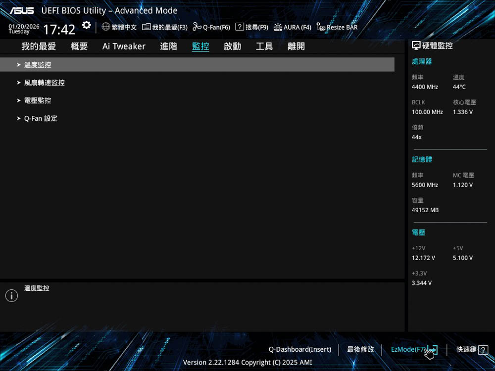
Task: Click the Search(F9) question mark icon
Action: tap(240, 27)
